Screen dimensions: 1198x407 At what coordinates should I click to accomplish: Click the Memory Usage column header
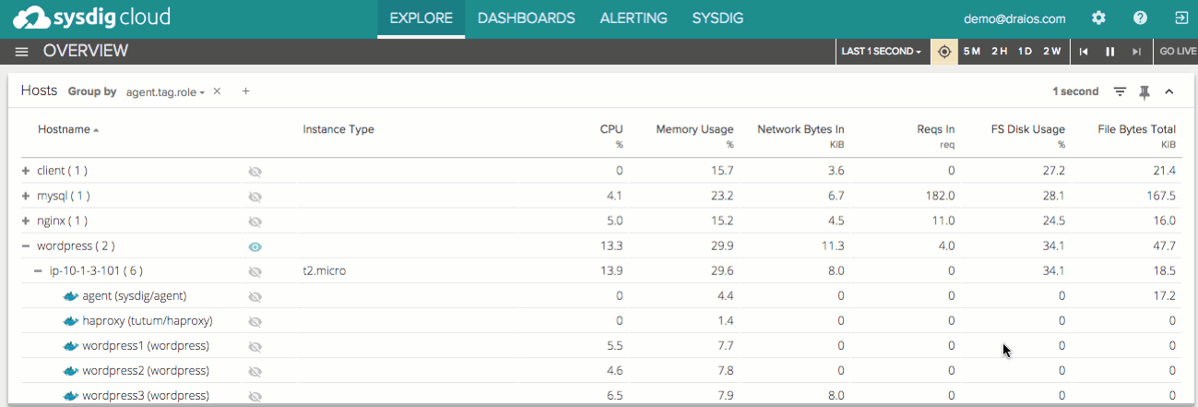(694, 129)
